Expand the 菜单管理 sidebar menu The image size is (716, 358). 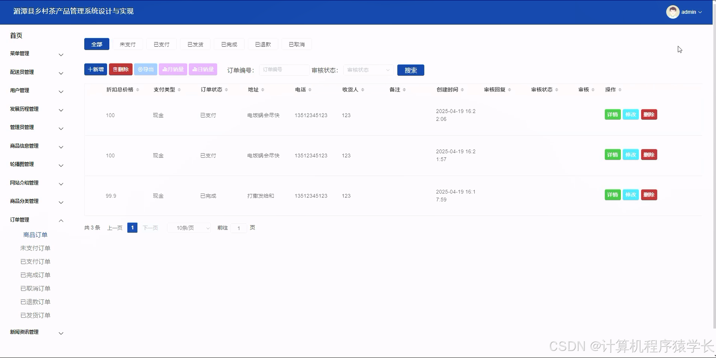pyautogui.click(x=36, y=54)
